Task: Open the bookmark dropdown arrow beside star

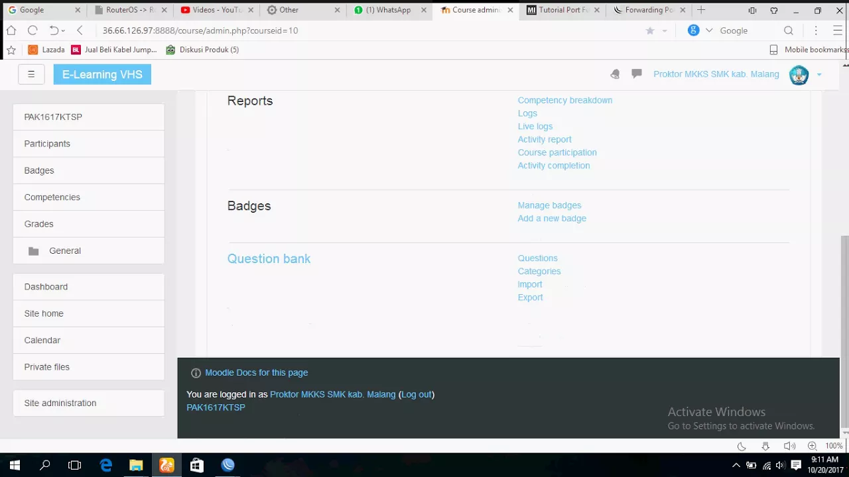Action: click(665, 31)
